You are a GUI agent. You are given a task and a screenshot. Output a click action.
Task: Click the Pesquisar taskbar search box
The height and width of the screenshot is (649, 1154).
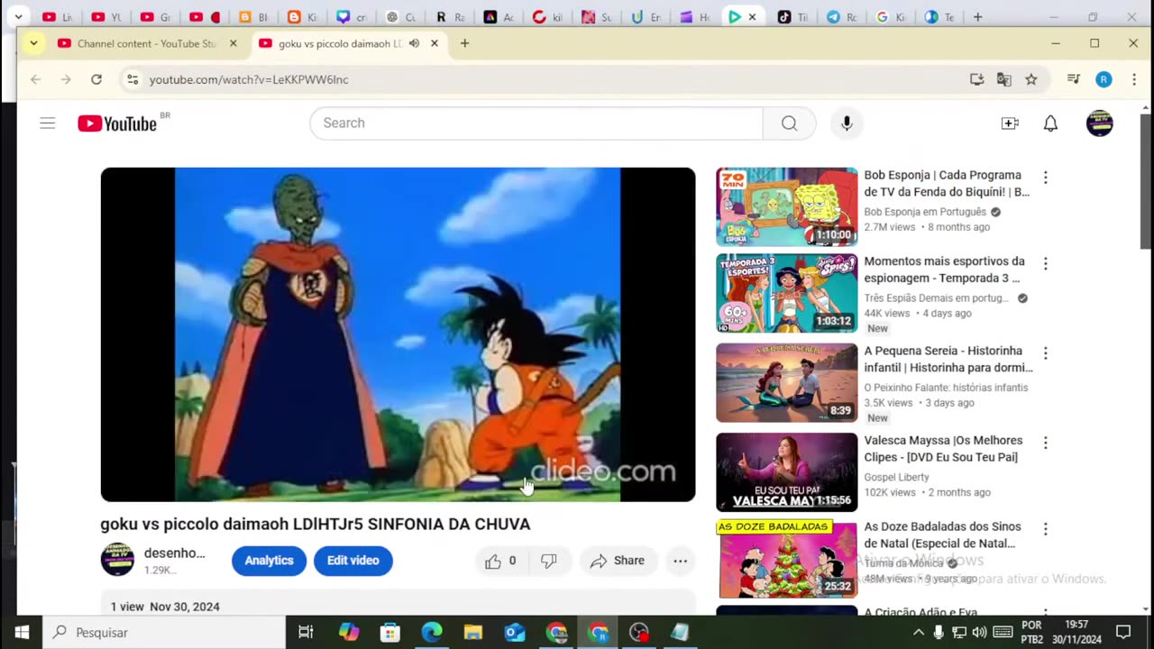click(164, 632)
